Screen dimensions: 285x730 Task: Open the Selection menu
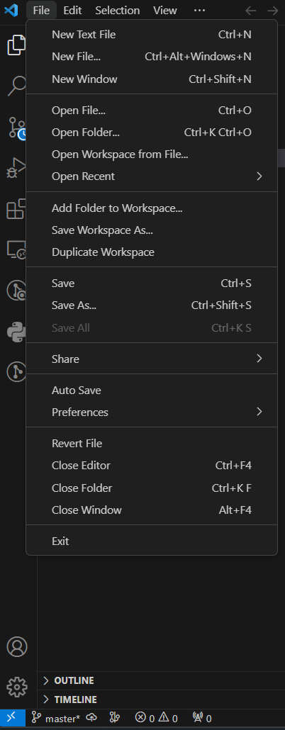tap(118, 10)
